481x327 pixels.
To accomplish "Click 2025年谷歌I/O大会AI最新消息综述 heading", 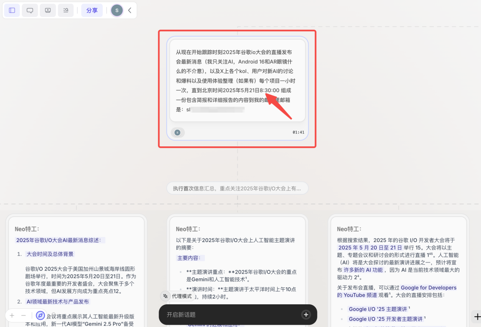I will coord(60,240).
